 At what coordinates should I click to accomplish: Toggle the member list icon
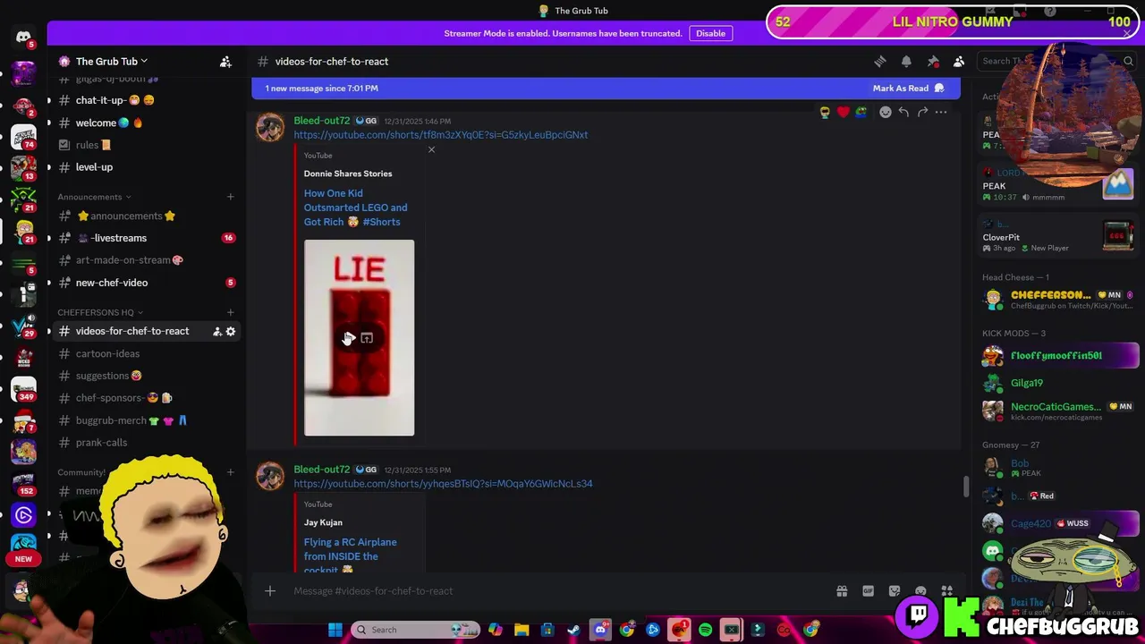(959, 61)
